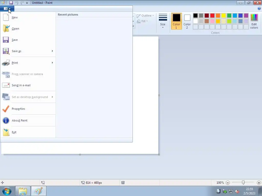Pick the pink color swatch
The height and width of the screenshot is (196, 262).
pos(212,21)
